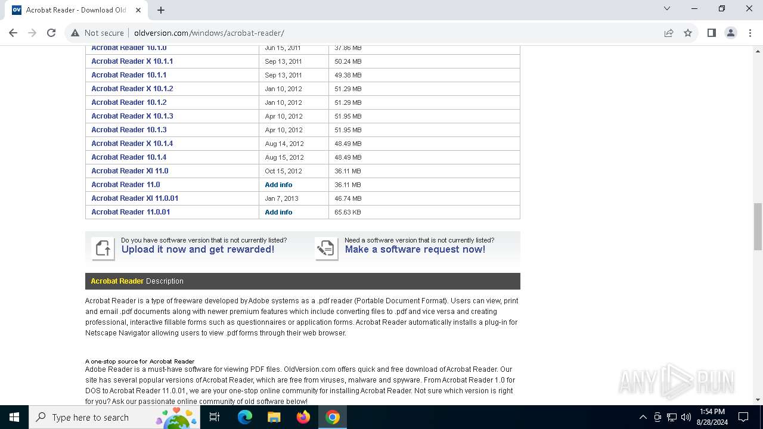
Task: Open Acrobat Reader XI 11.0.01 link
Action: 135,198
